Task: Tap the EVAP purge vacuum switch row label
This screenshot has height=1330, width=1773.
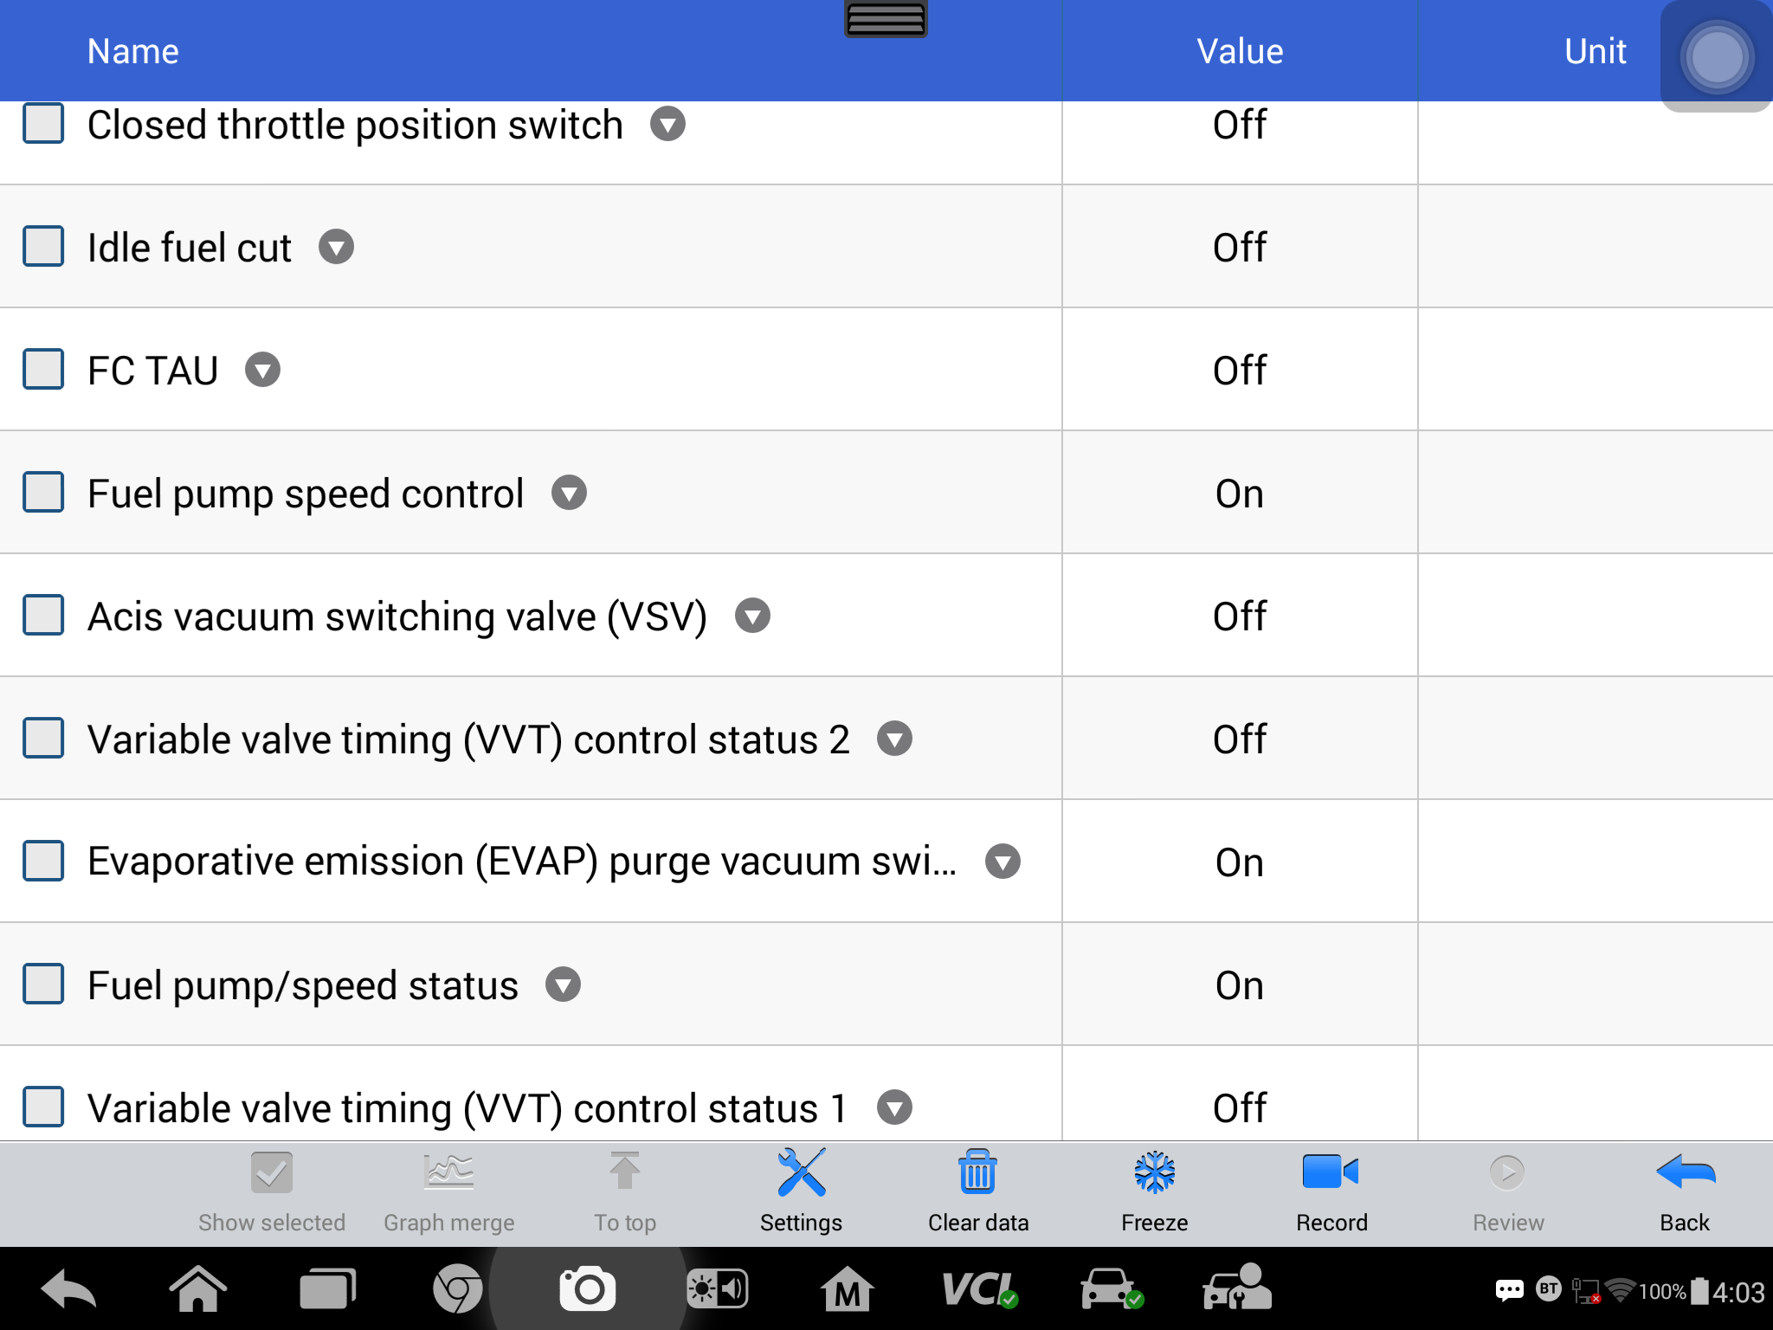Action: click(x=522, y=862)
